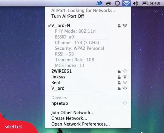Connect to the 2WIRE661 network
The width and height of the screenshot is (164, 133).
[x=61, y=71]
